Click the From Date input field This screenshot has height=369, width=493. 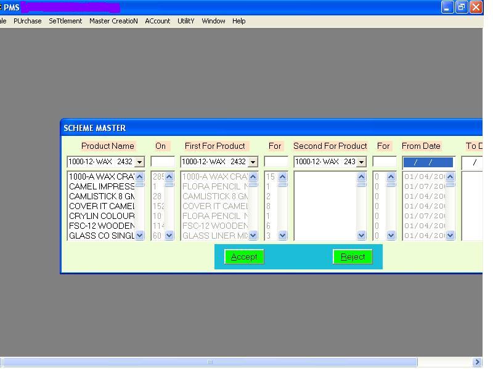click(x=428, y=162)
